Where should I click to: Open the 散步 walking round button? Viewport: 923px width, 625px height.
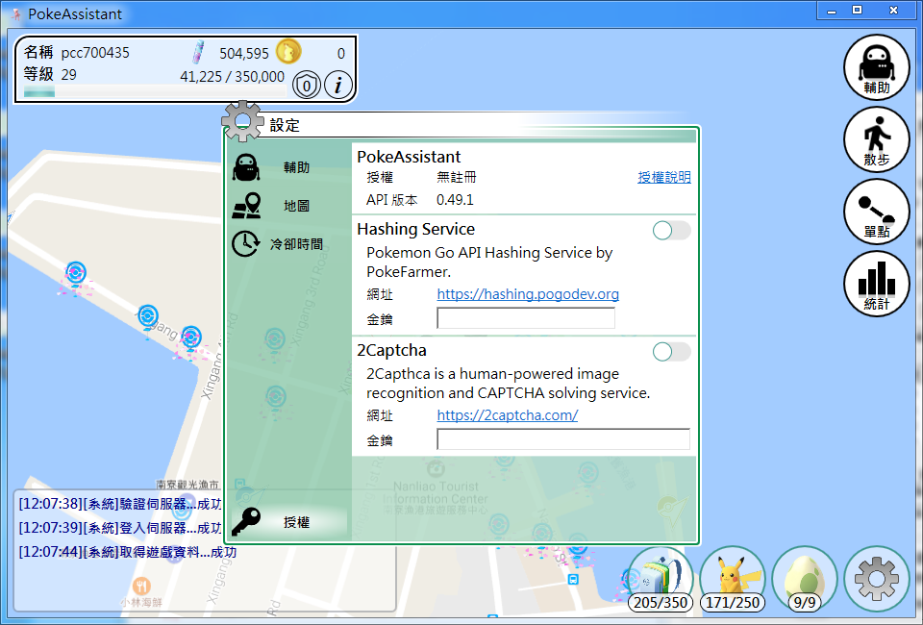(876, 139)
